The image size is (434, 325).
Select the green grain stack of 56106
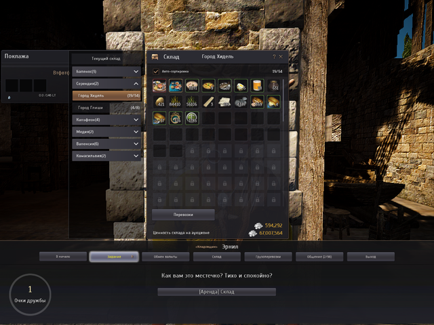tap(192, 102)
